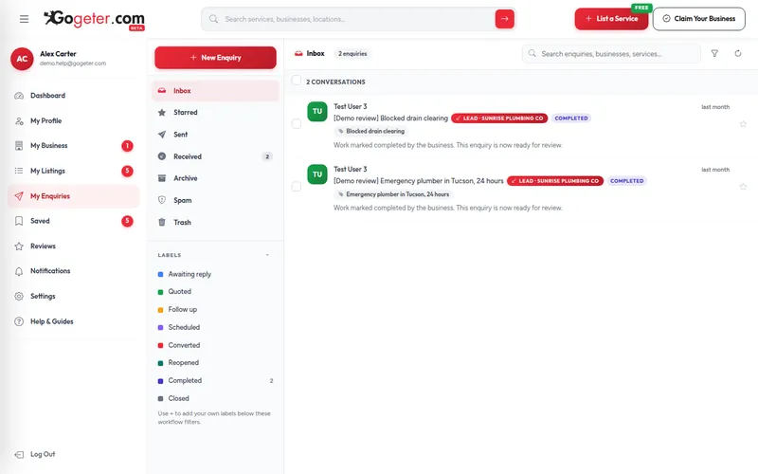The height and width of the screenshot is (474, 758).
Task: Open the Starred folder
Action: (x=216, y=112)
